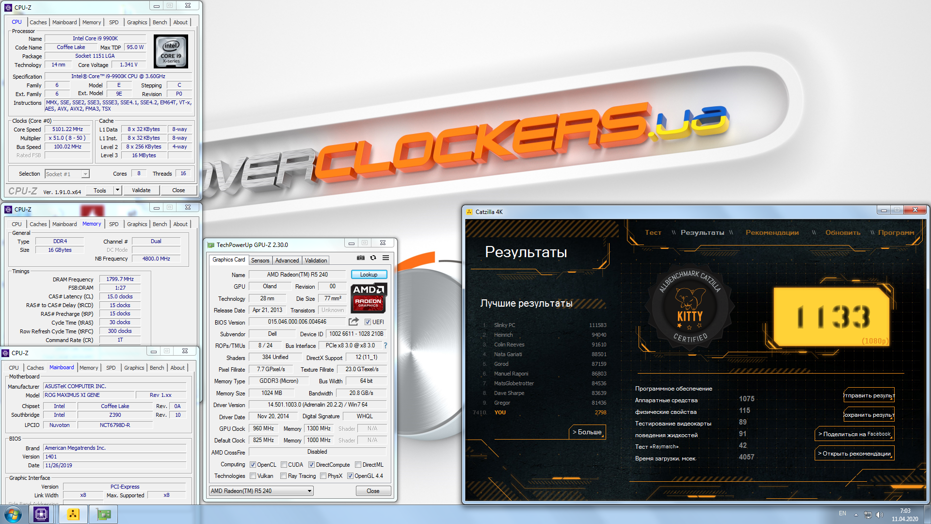Open the Bench tab in the top CPU-Z window
This screenshot has width=931, height=524.
160,22
